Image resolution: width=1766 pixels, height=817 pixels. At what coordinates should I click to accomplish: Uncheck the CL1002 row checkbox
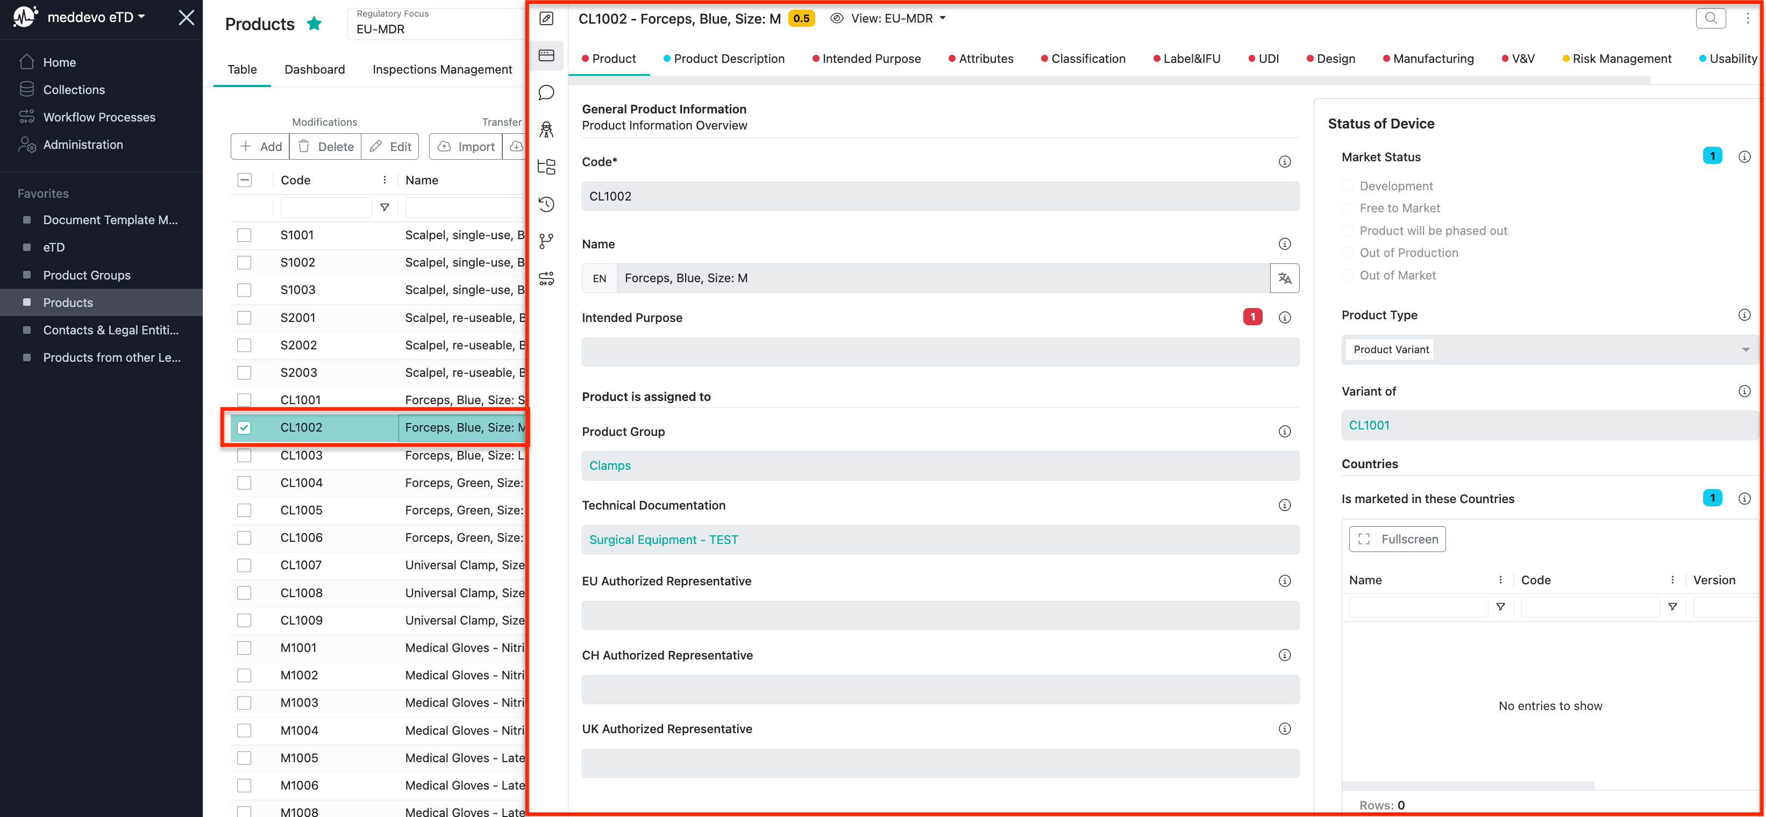click(x=244, y=427)
